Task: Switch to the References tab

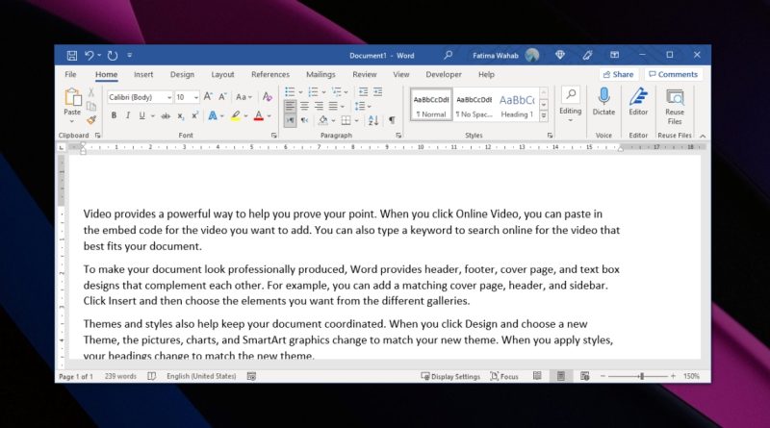Action: (270, 75)
